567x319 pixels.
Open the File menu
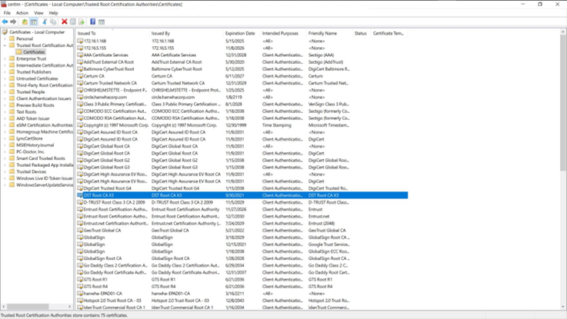[7, 13]
